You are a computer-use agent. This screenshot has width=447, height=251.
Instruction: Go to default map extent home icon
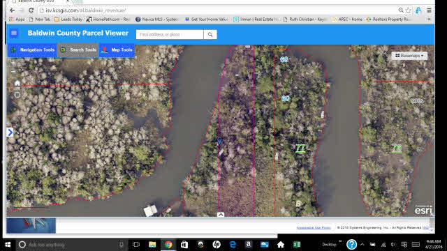click(17, 83)
